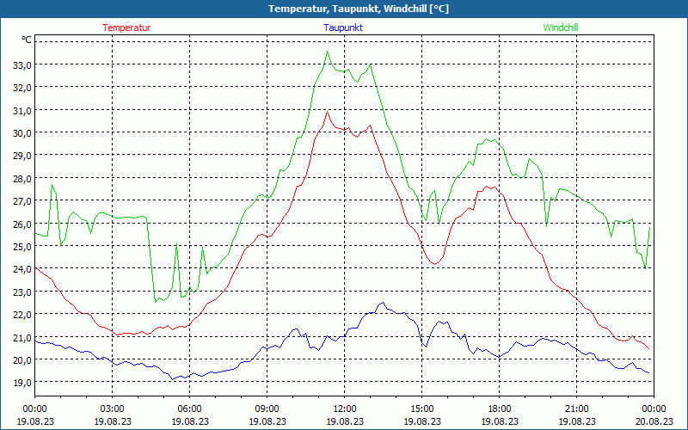This screenshot has width=688, height=430.
Task: Click the 29,0 y-axis value
Action: click(22, 156)
